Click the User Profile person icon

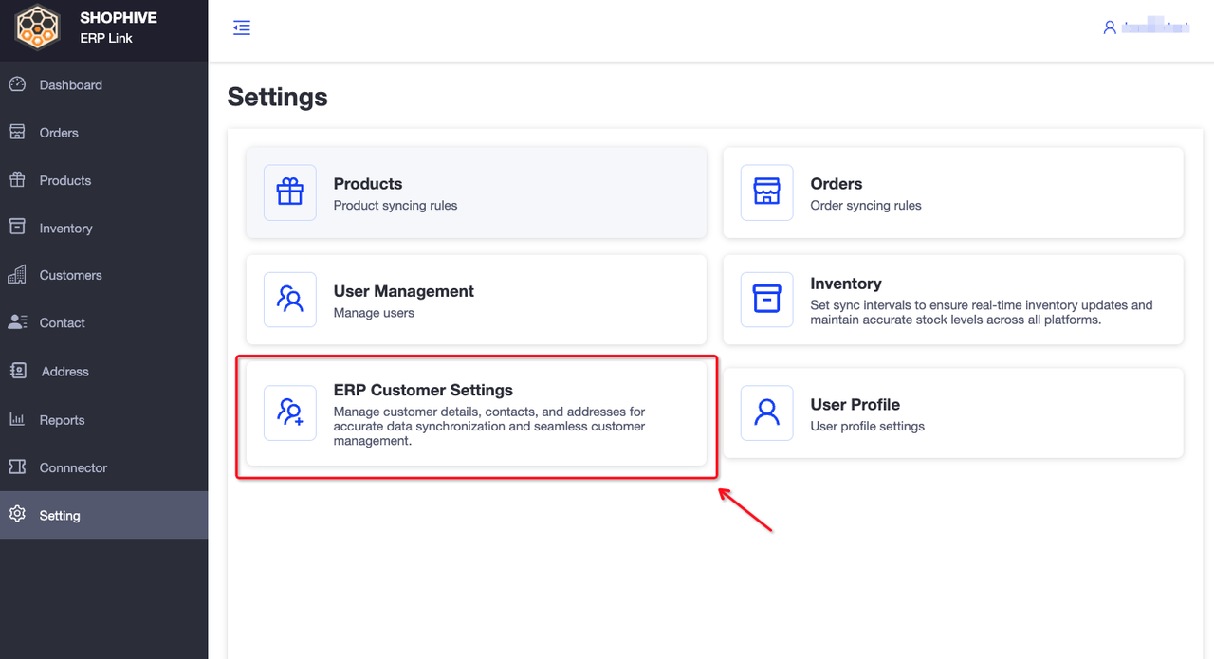(x=766, y=412)
